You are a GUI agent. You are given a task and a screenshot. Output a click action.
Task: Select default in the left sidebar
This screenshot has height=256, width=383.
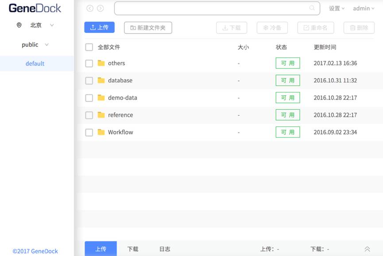click(35, 64)
